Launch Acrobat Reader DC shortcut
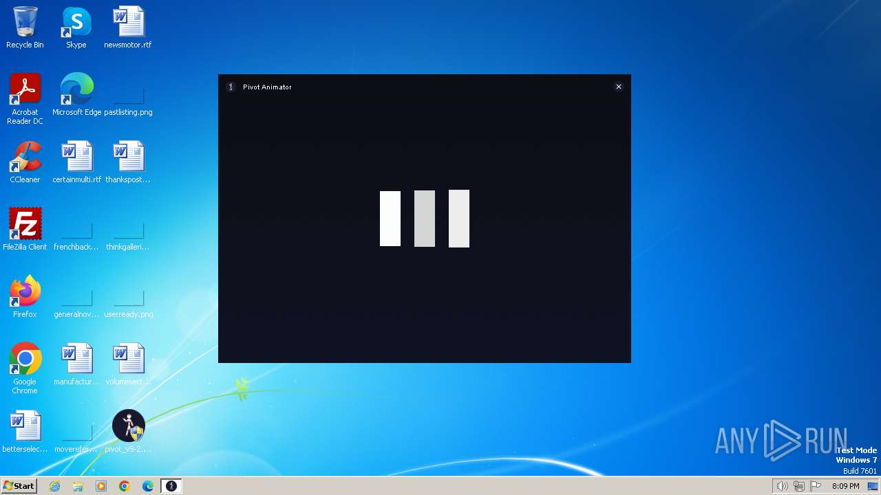 click(25, 99)
